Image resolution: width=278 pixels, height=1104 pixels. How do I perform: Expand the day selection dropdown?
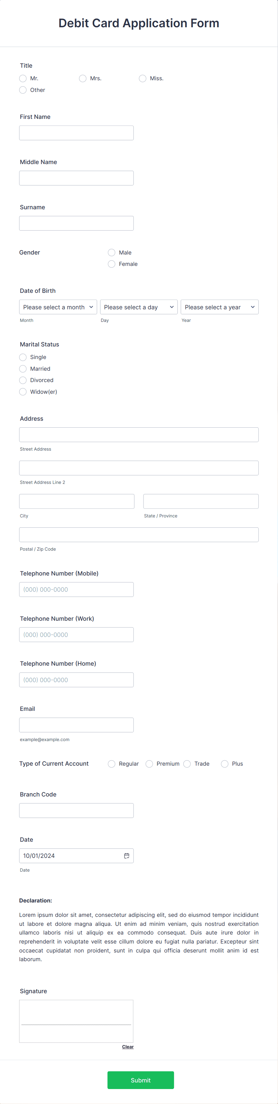[x=139, y=307]
